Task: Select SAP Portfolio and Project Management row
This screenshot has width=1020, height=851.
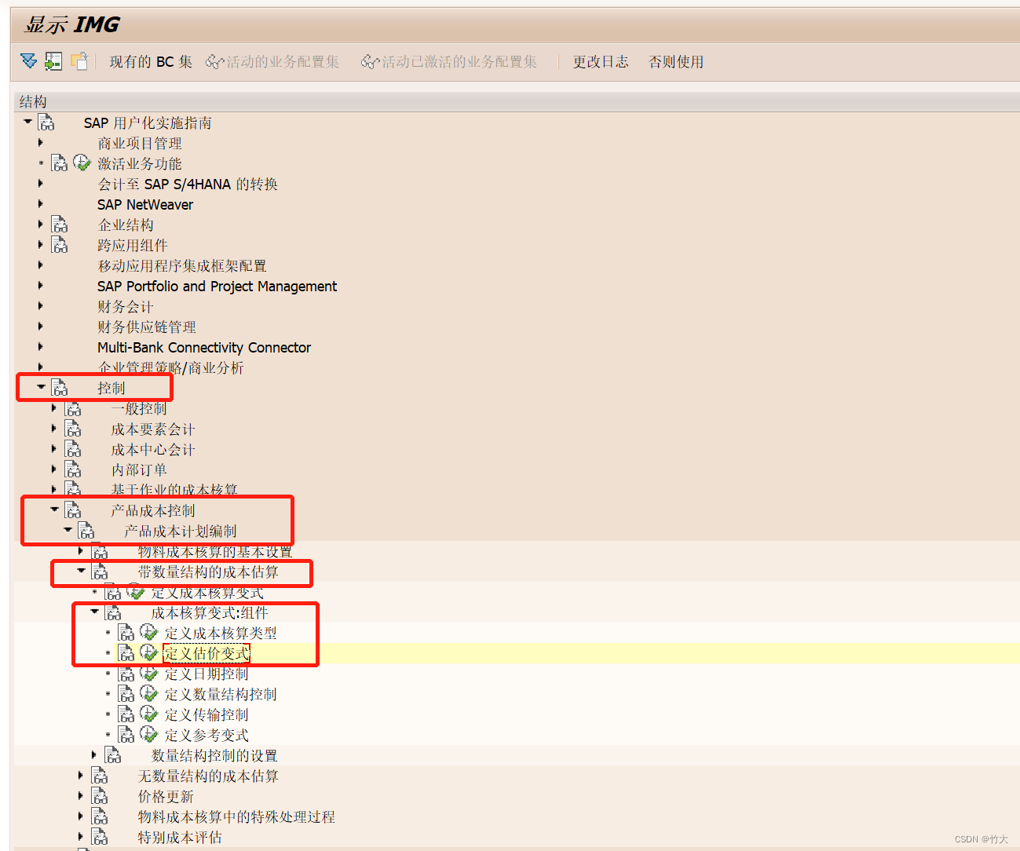Action: pyautogui.click(x=217, y=286)
